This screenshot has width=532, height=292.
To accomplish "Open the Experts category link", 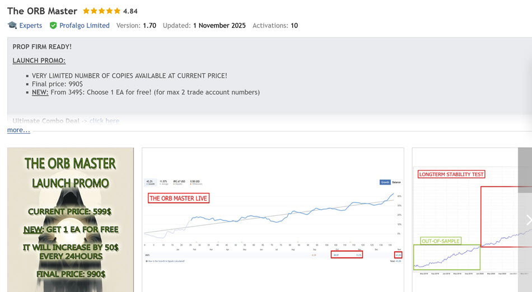I will [x=30, y=25].
